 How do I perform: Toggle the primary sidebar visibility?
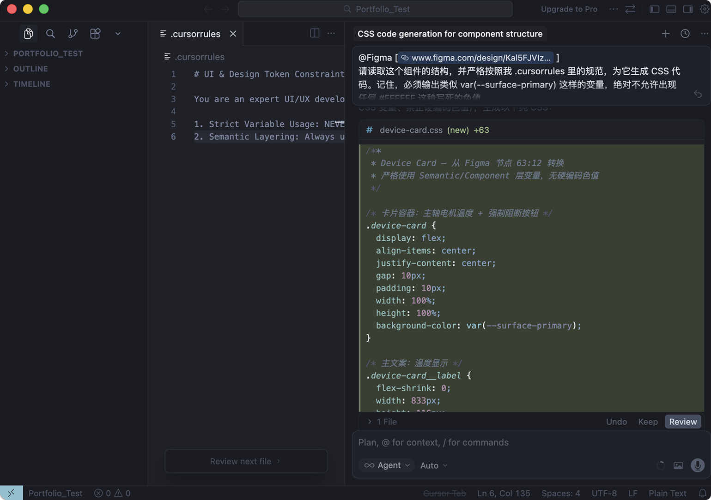click(x=654, y=9)
